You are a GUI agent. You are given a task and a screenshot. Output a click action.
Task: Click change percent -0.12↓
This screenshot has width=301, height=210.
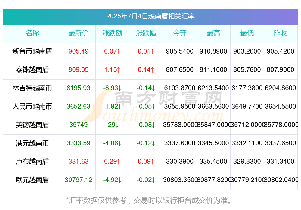click(x=146, y=143)
